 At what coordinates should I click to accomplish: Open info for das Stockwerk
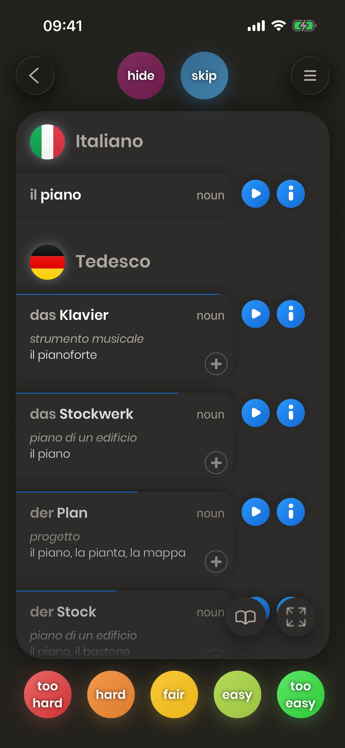[x=291, y=413]
